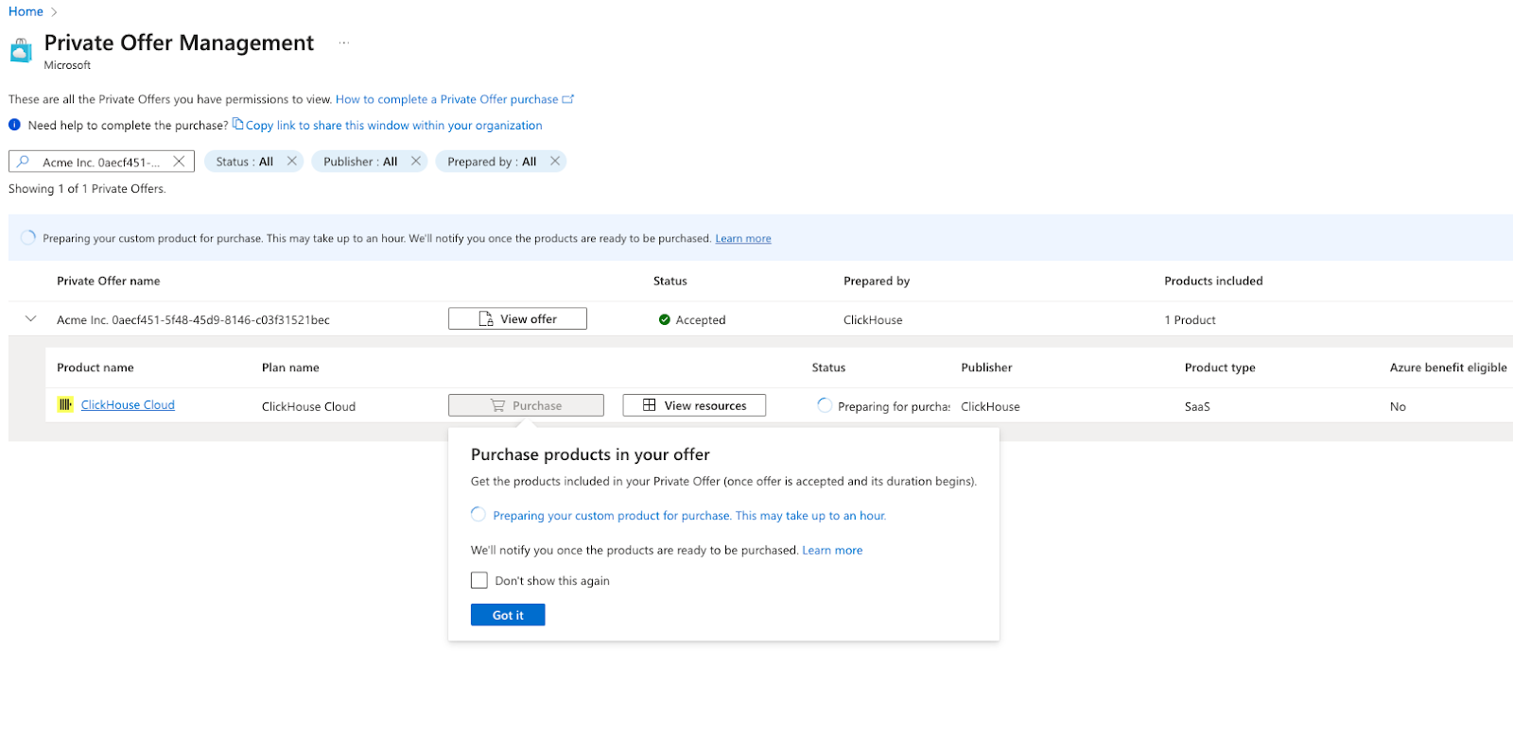The image size is (1513, 734).
Task: Open the Prepared by: All filter dropdown
Action: tap(491, 162)
